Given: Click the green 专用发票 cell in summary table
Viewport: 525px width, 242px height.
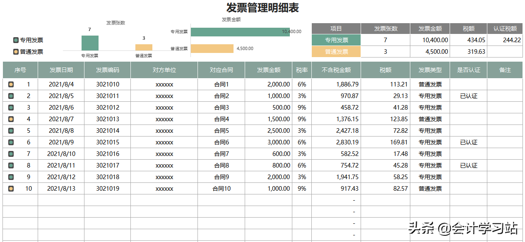Looking at the screenshot, I should [336, 40].
